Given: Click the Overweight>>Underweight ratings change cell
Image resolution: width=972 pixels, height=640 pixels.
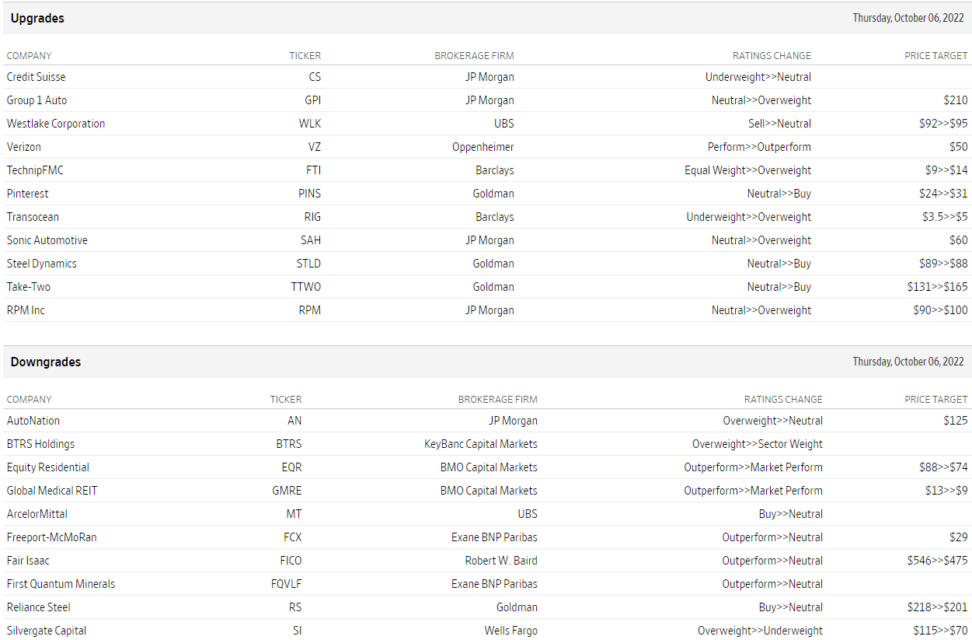Looking at the screenshot, I should click(x=760, y=631).
